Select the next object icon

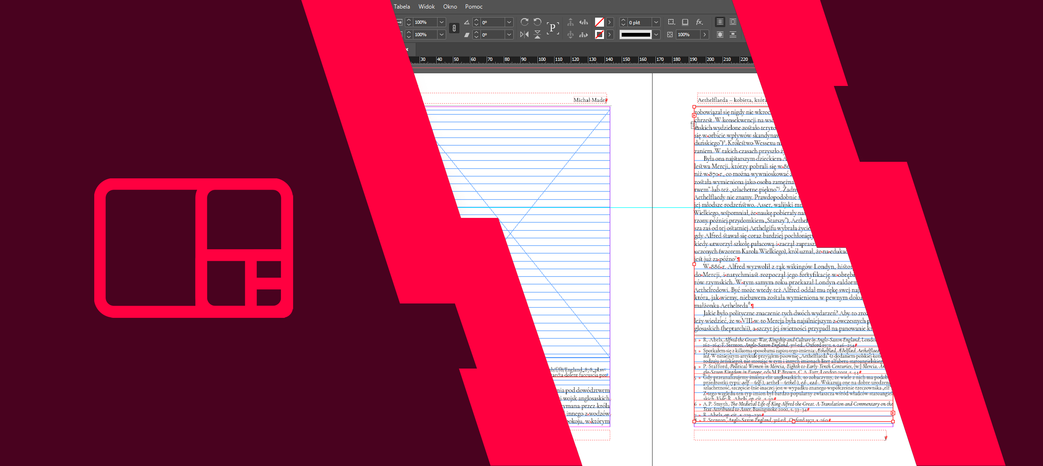[583, 35]
